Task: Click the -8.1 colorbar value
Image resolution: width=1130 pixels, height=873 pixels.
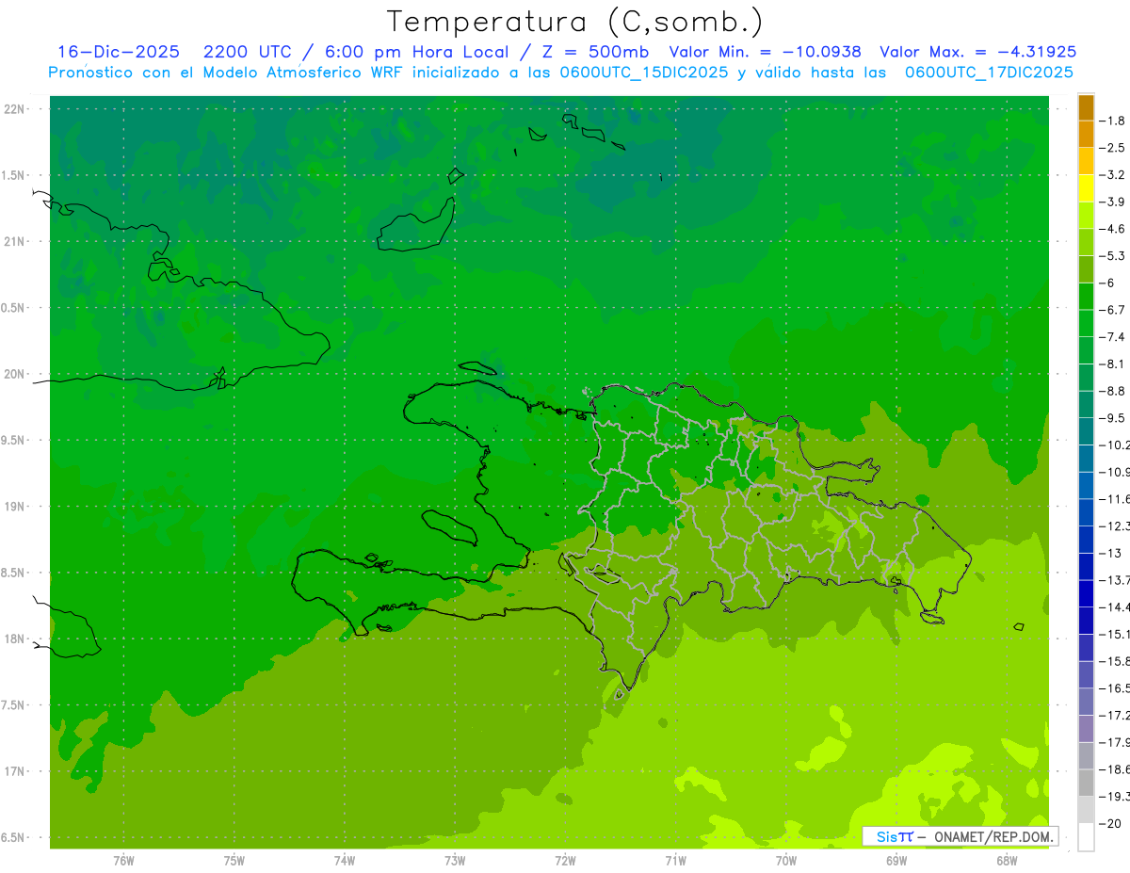Action: [x=1112, y=364]
